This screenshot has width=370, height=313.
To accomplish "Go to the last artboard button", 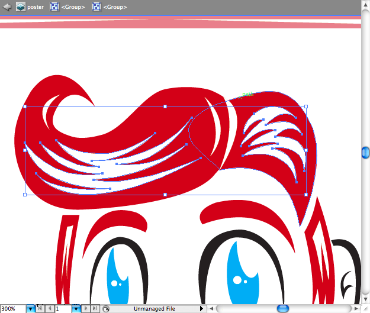I will (95, 308).
